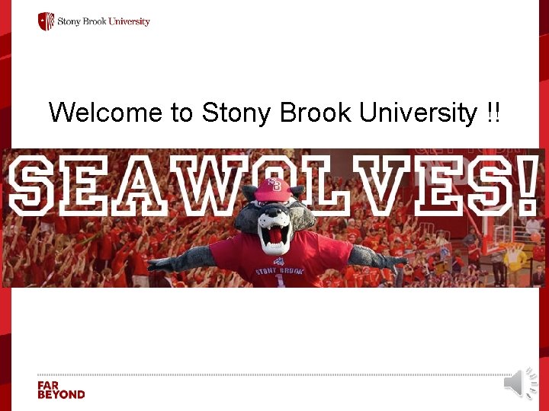The width and height of the screenshot is (549, 411).
Task: Click the person in yellow shirt near hoop
Action: (x=515, y=262)
